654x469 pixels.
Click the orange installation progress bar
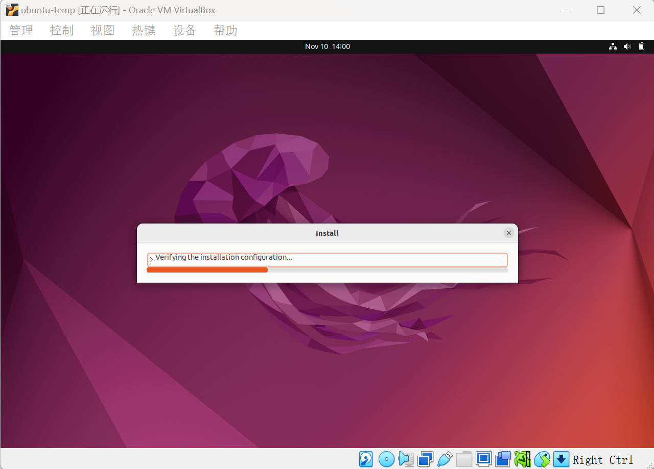327,270
